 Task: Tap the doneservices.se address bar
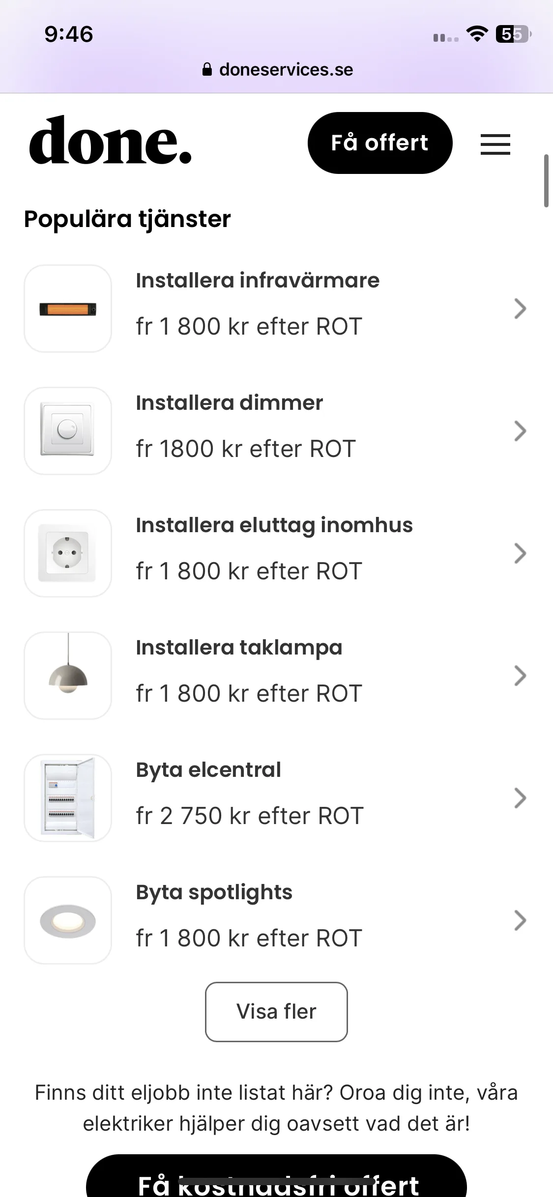pyautogui.click(x=277, y=69)
